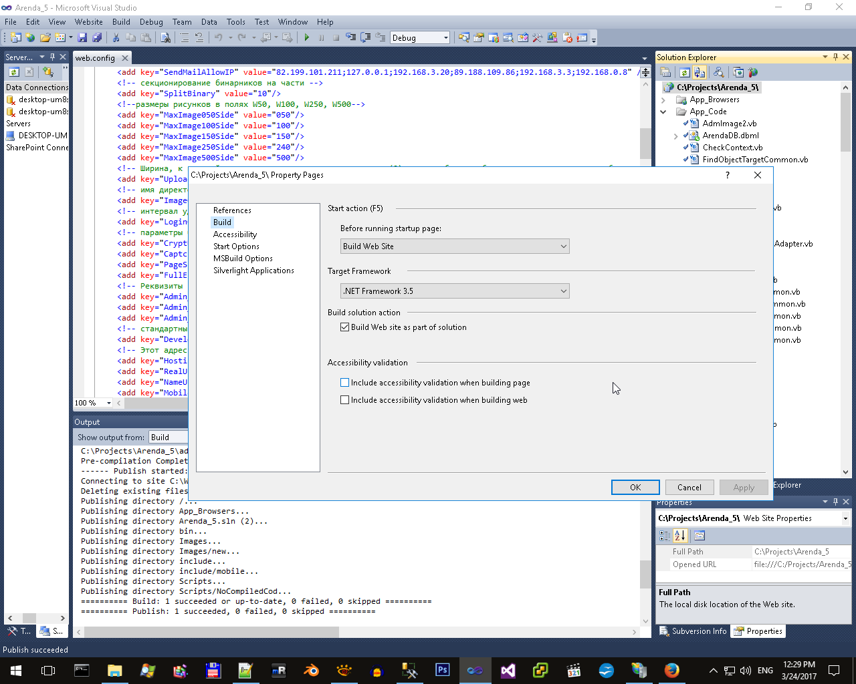
Task: Click Refresh icon in Solution Explorer toolbar
Action: tap(684, 73)
